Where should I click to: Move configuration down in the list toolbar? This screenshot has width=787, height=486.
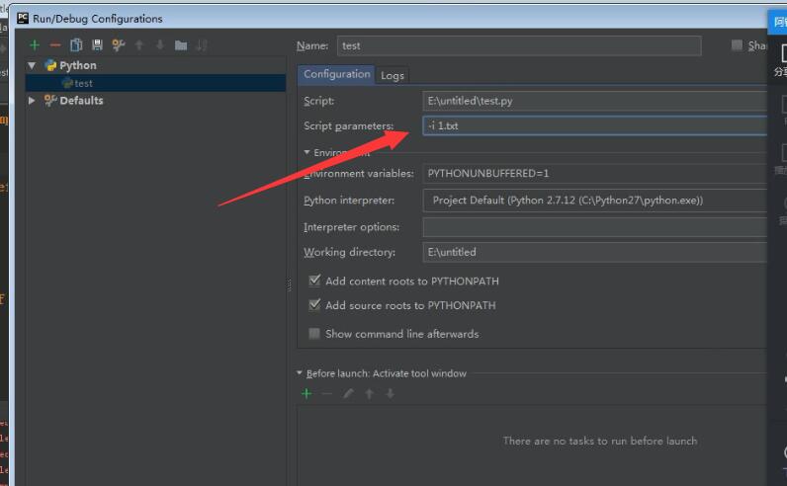tap(160, 45)
